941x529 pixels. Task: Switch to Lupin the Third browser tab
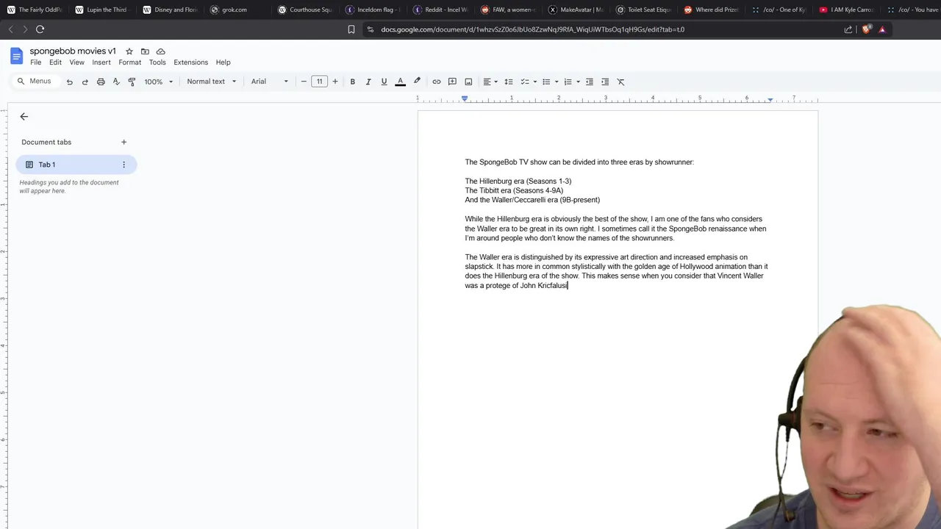[101, 10]
